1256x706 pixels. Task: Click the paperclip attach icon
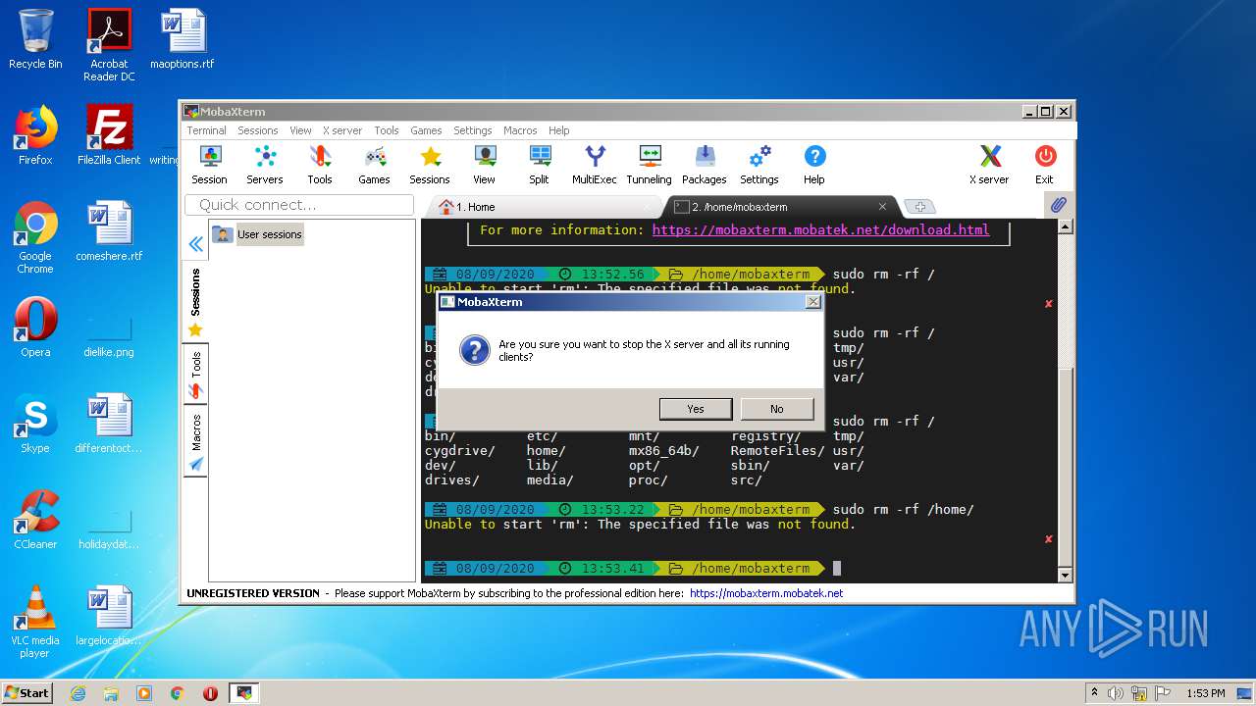click(1058, 206)
